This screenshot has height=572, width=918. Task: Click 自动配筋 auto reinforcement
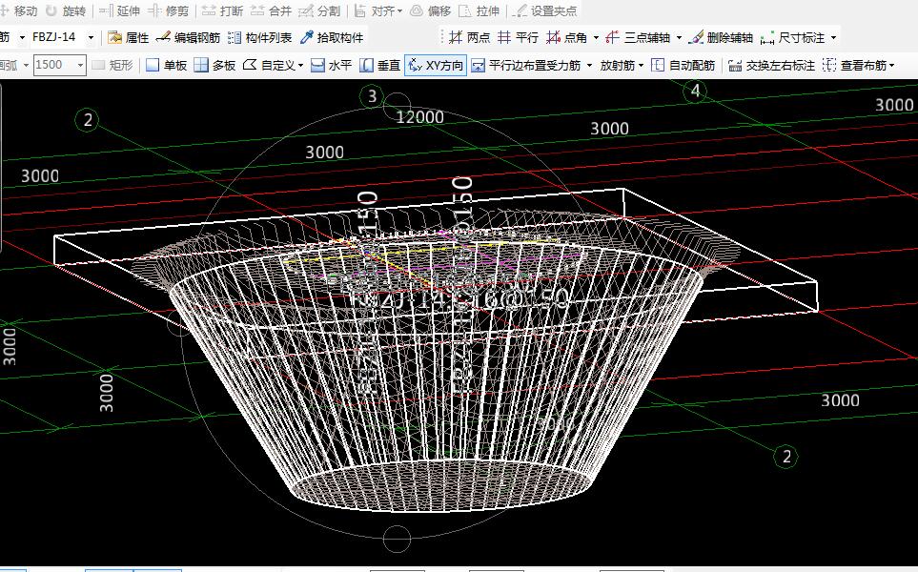point(683,66)
